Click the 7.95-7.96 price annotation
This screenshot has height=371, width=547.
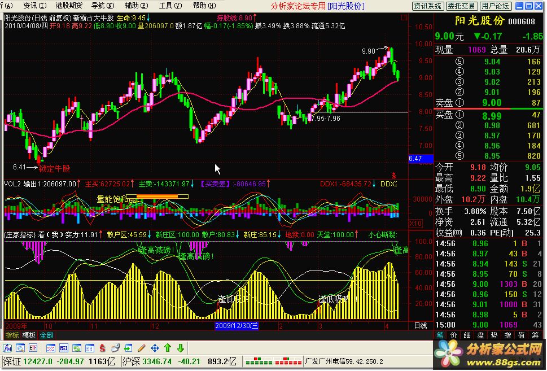326,119
